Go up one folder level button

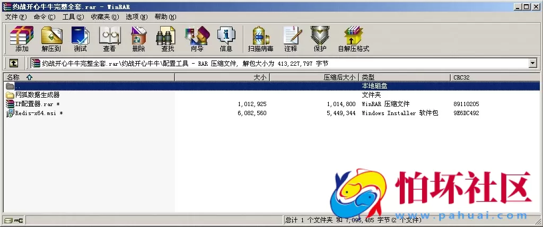pyautogui.click(x=13, y=63)
